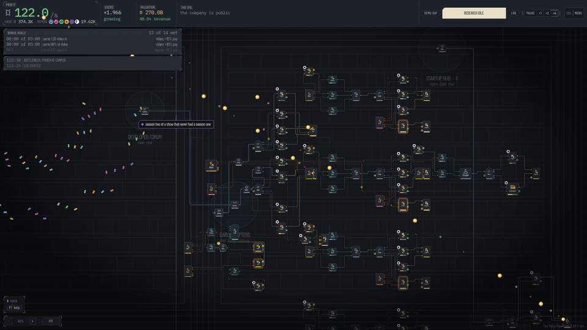587x330 pixels.
Task: Click the 'serve 1.20 video/s' goal row
Action: (x=92, y=39)
